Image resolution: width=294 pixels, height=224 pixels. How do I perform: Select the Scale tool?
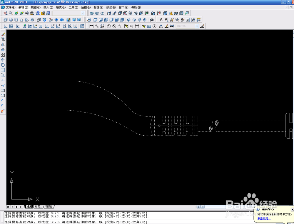3,70
